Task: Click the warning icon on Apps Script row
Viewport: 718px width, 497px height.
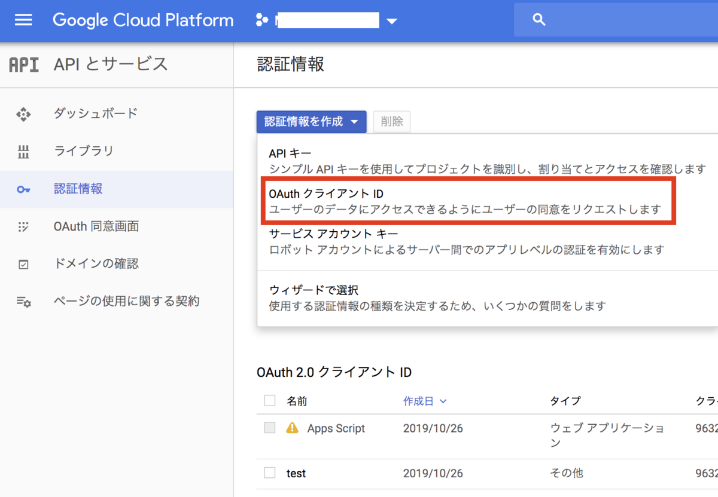Action: 292,428
